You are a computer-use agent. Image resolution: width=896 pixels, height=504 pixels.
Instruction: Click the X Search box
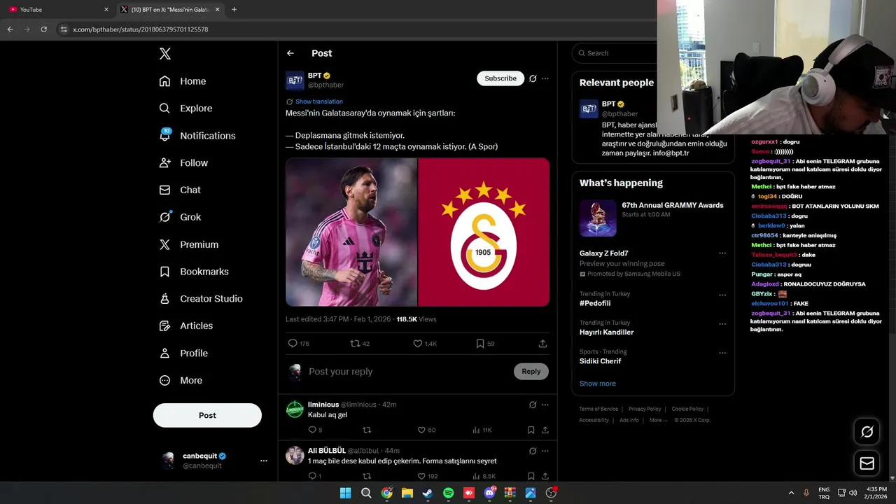pos(616,53)
